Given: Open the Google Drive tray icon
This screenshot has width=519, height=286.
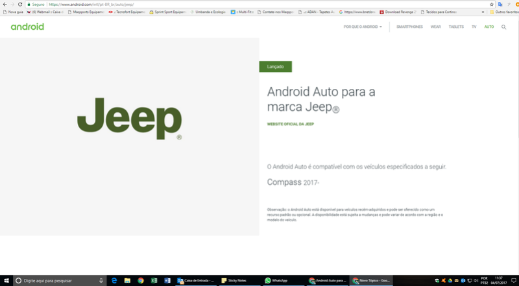Looking at the screenshot, I should tap(450, 281).
